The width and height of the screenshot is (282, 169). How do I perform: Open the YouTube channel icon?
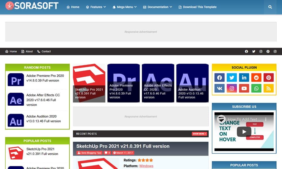click(244, 88)
